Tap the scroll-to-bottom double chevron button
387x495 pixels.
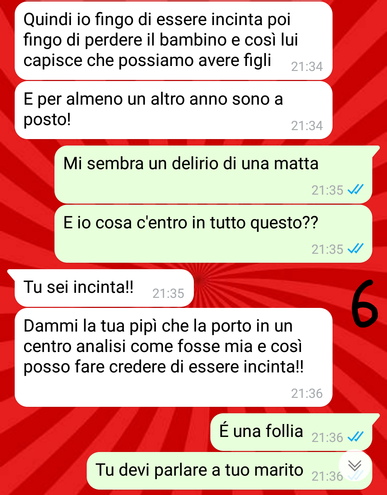coord(355,466)
